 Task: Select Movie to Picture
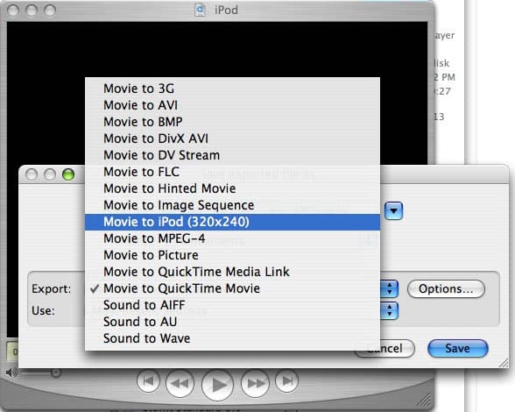pyautogui.click(x=232, y=255)
